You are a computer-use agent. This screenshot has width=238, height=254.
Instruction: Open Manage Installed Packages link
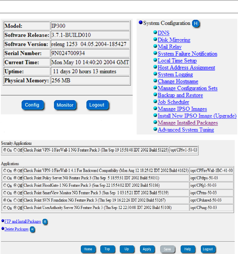[x=188, y=123]
